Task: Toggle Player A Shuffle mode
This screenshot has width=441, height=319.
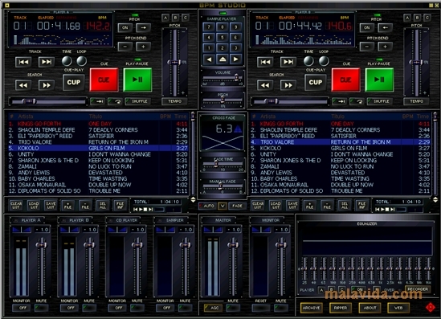Action: pyautogui.click(x=138, y=101)
